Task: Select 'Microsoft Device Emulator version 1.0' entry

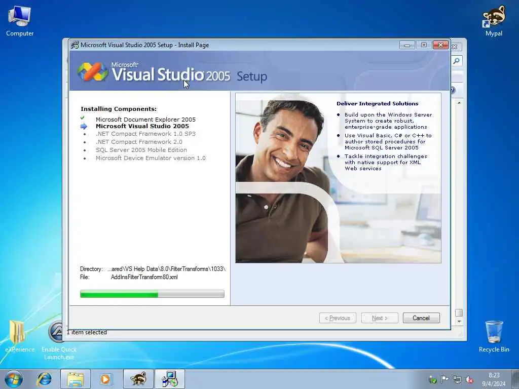Action: pyautogui.click(x=151, y=158)
